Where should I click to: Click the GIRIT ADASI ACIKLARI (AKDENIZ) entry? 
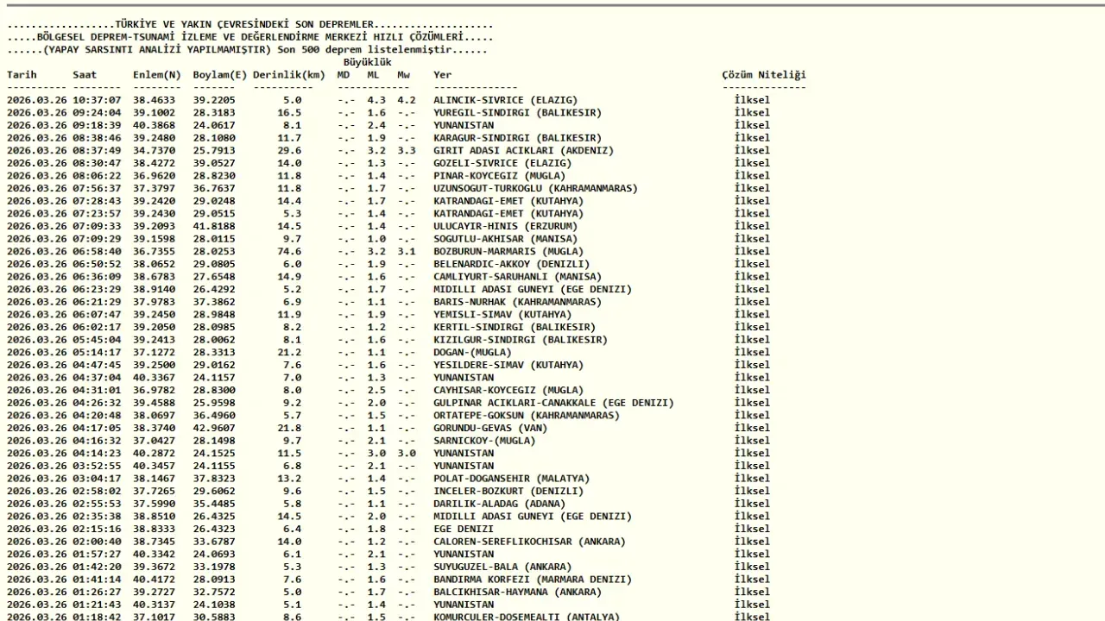[523, 151]
